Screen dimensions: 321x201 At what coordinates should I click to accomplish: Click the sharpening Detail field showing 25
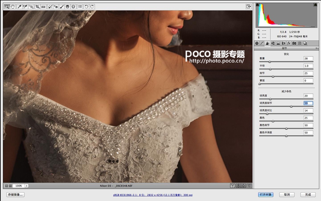pyautogui.click(x=308, y=73)
